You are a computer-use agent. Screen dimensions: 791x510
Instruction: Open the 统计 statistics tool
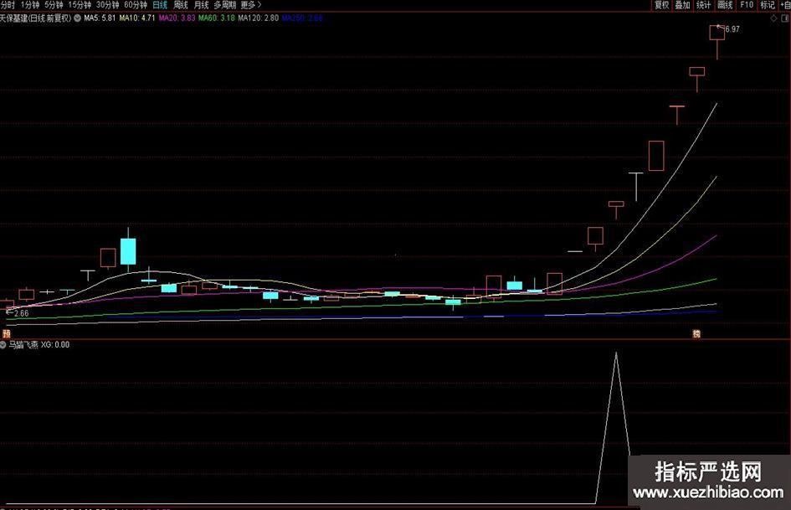(703, 5)
